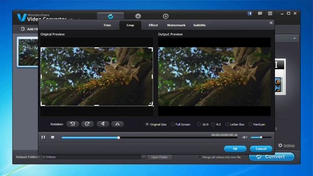The image size is (313, 176).
Task: Click the Cancel button
Action: pos(261,149)
